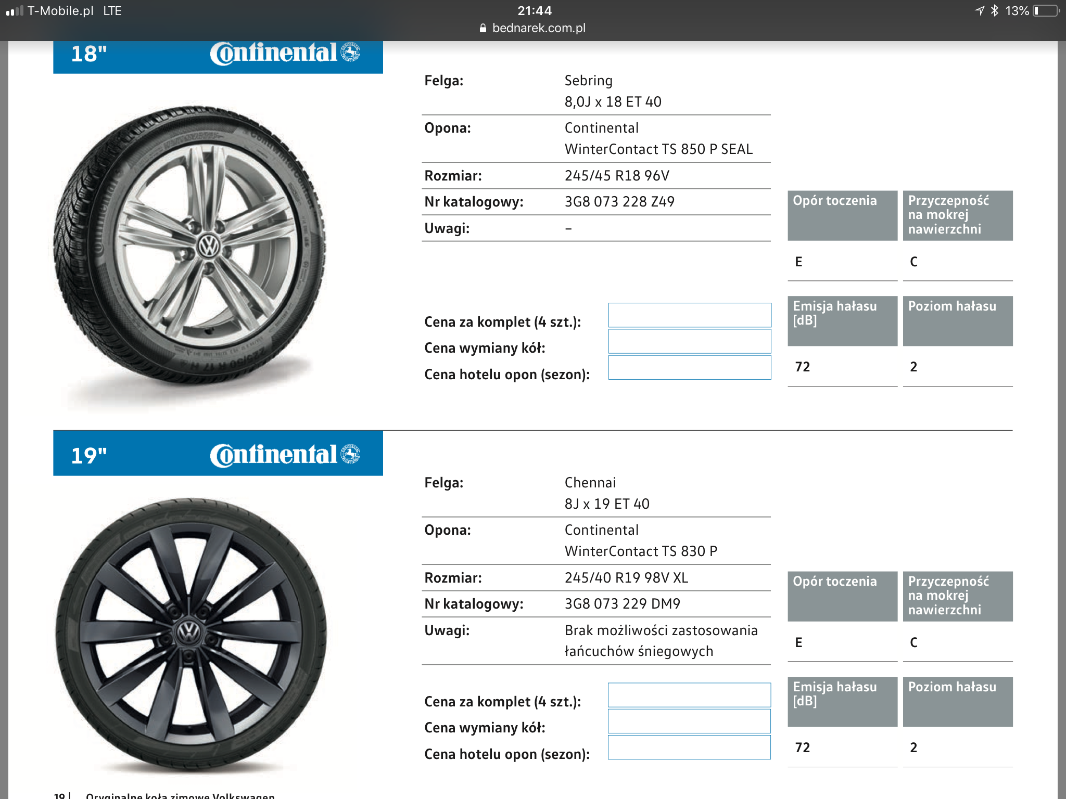Open the bednarek.com.pl address bar

(x=533, y=28)
